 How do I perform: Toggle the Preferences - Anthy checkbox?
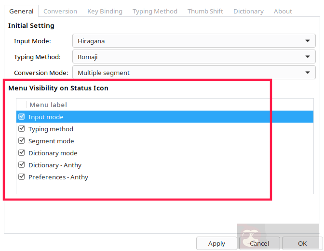pos(21,177)
